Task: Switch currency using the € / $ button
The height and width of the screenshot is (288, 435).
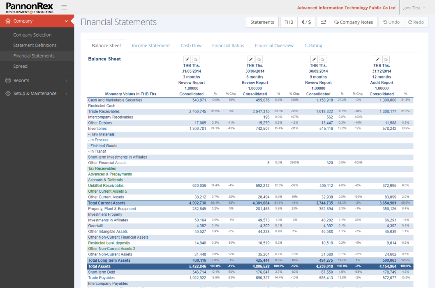Action: (x=306, y=22)
